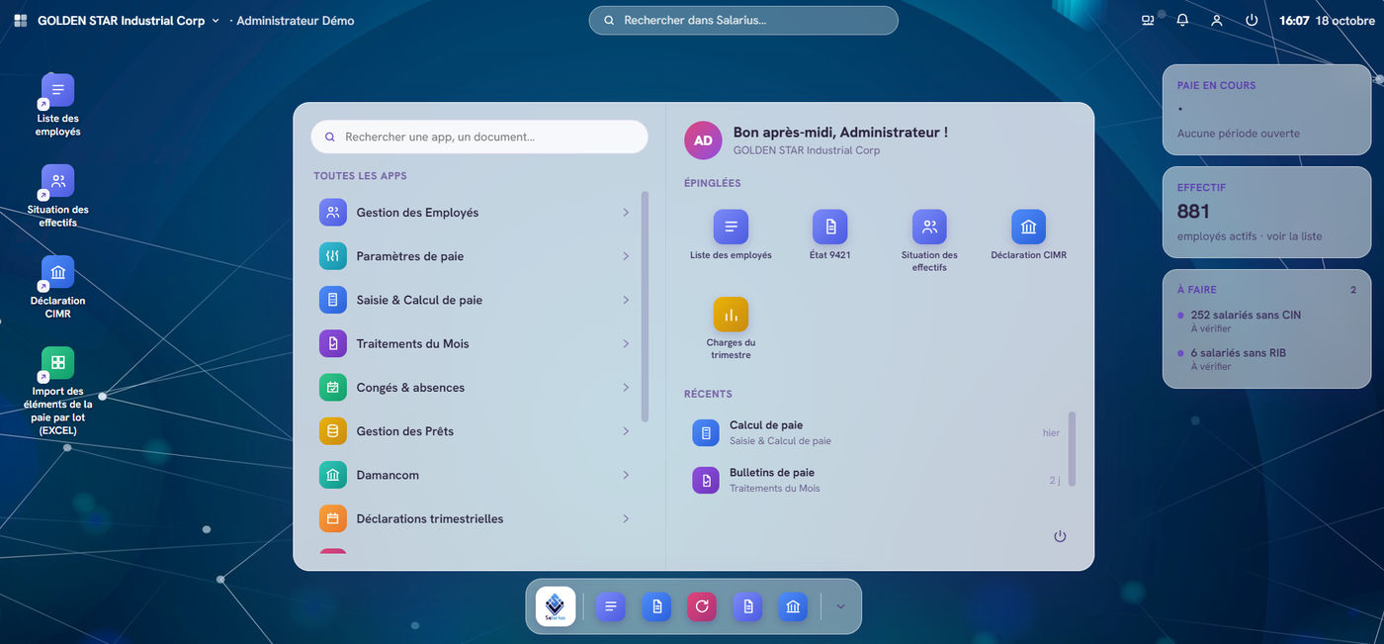Click the Salarius logo in the dock
Viewport: 1384px width, 644px height.
click(x=556, y=606)
